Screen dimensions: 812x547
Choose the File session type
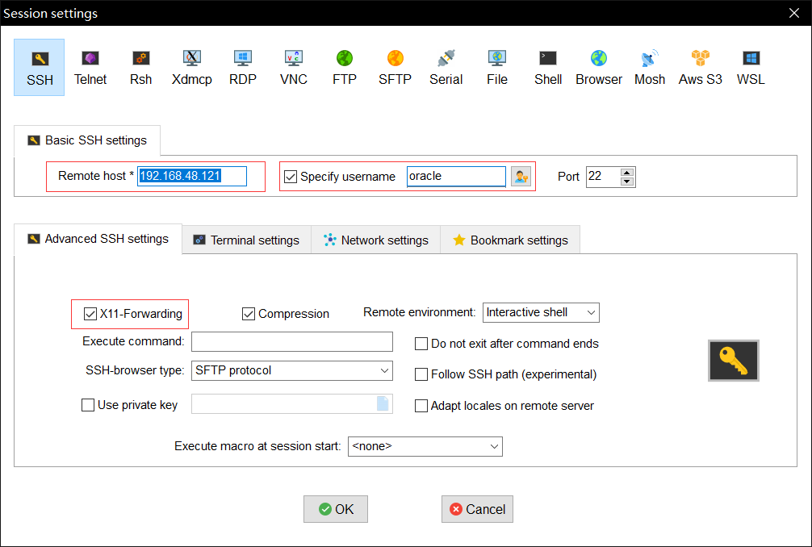tap(497, 67)
